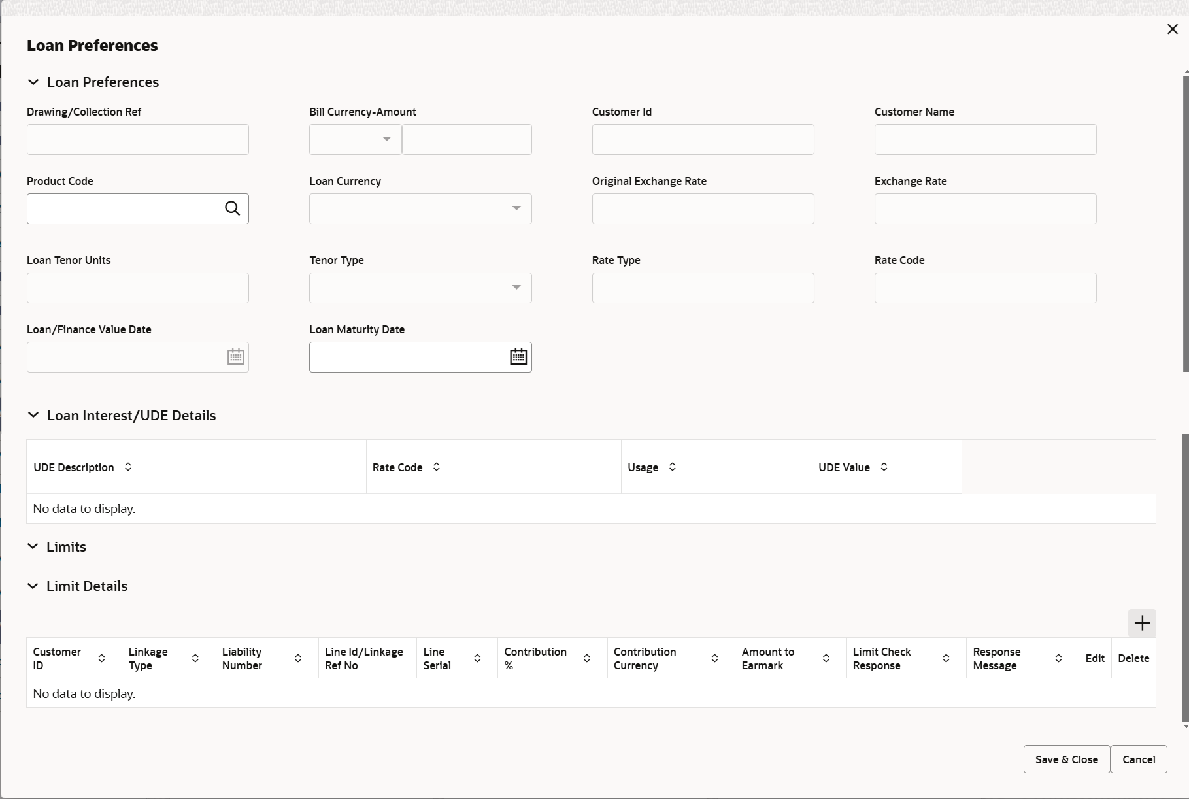Open the Bill Currency dropdown
The height and width of the screenshot is (800, 1189).
(386, 139)
